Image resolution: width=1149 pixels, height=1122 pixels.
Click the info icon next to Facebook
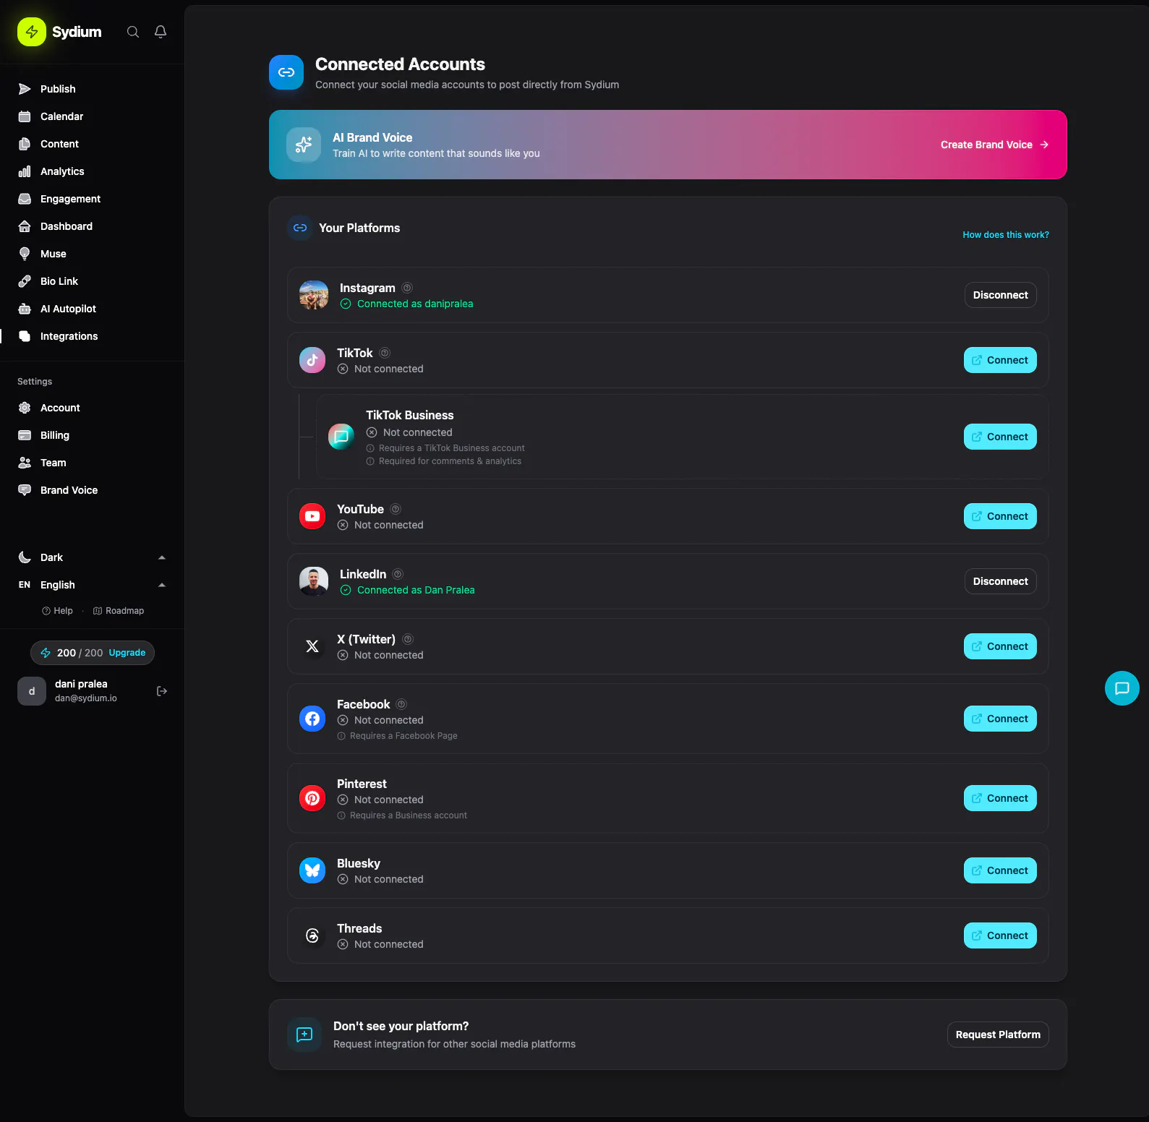coord(402,704)
